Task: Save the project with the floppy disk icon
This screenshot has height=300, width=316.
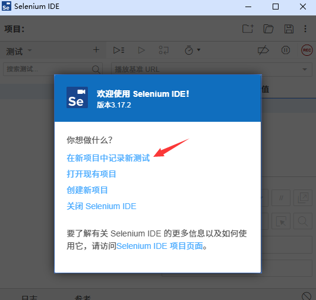Action: click(289, 29)
